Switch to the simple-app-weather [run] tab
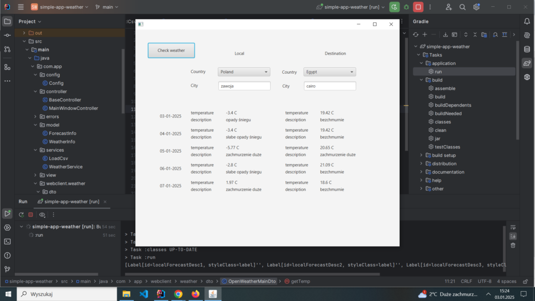 pyautogui.click(x=72, y=201)
